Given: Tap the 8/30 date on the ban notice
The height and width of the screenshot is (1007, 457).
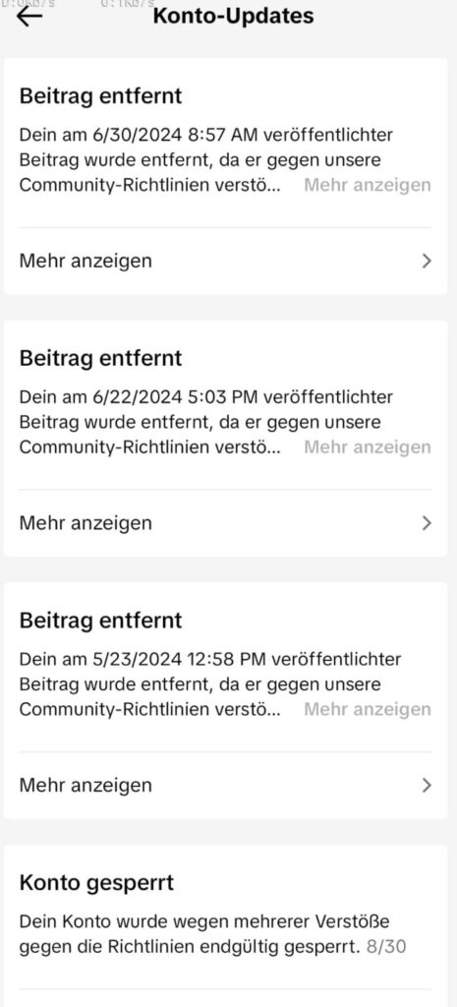Looking at the screenshot, I should coord(386,947).
